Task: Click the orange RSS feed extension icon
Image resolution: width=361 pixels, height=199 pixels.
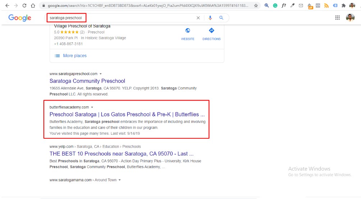Action: click(326, 6)
